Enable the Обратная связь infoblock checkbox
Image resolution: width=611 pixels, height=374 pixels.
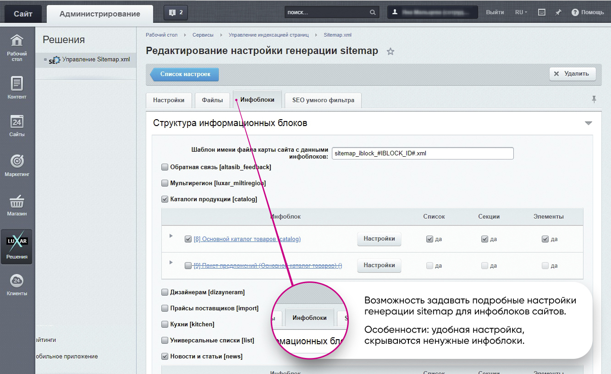pos(165,167)
